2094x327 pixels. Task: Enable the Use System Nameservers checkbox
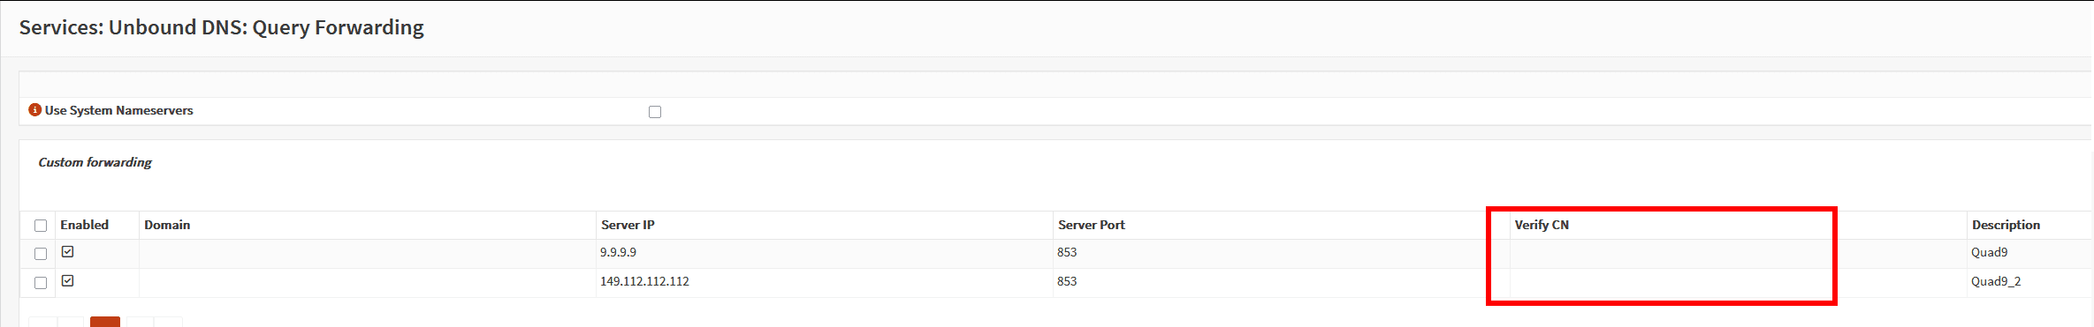click(655, 112)
